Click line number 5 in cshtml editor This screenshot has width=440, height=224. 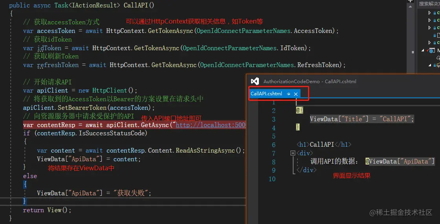pyautogui.click(x=273, y=136)
